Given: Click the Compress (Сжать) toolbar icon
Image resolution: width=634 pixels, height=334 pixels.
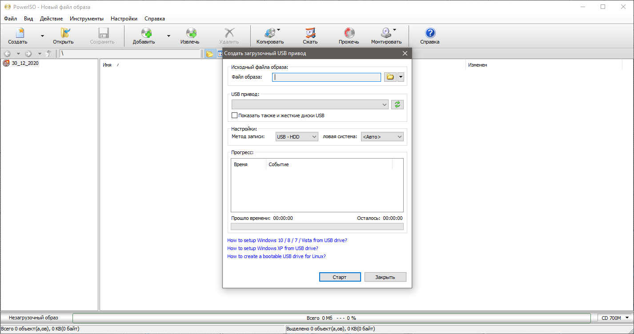Looking at the screenshot, I should click(310, 33).
